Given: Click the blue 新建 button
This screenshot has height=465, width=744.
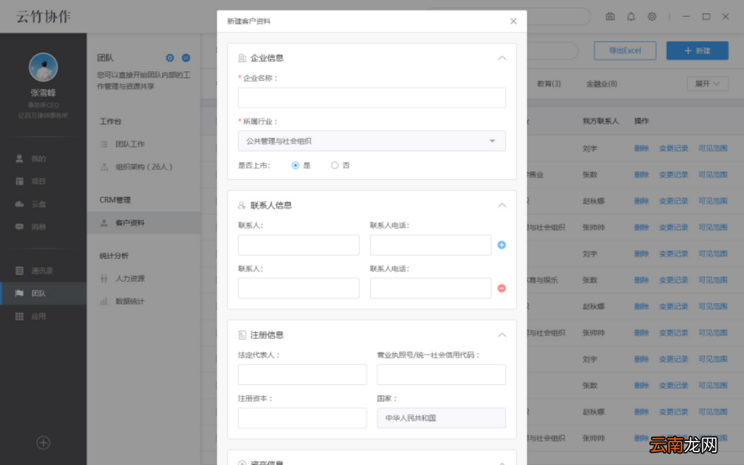Looking at the screenshot, I should tap(697, 51).
